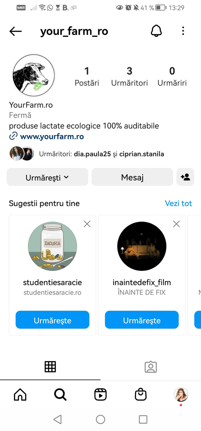This screenshot has width=201, height=431.
Task: Tap the add-person suggestions icon
Action: tap(185, 177)
